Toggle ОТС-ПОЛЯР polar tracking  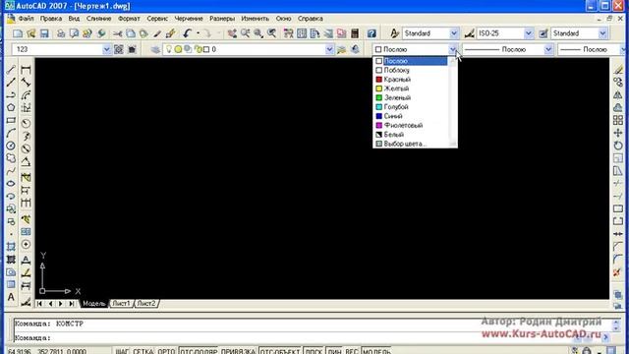(198, 352)
